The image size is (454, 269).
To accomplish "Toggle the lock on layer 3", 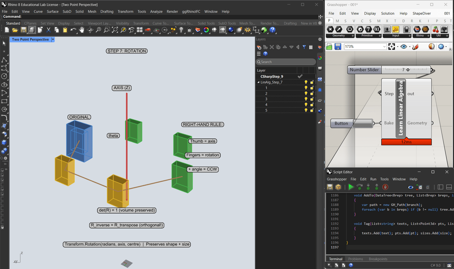I will coord(312,99).
